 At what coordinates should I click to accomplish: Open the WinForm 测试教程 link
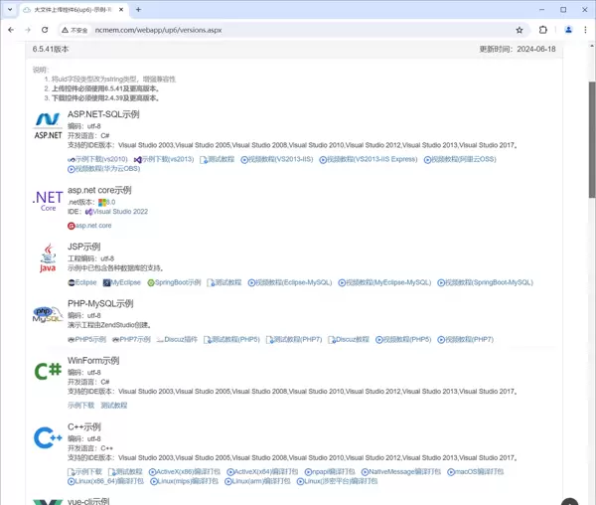[114, 406]
